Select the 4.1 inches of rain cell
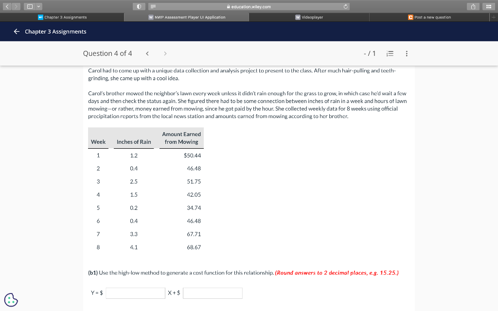 (x=134, y=247)
